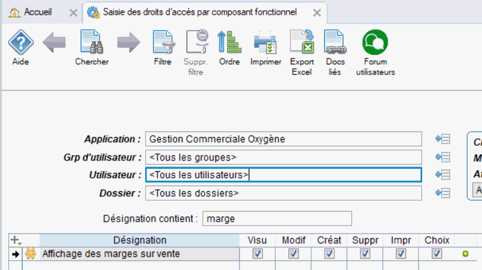This screenshot has height=270, width=482.
Task: Click Export Excel icon
Action: (302, 44)
